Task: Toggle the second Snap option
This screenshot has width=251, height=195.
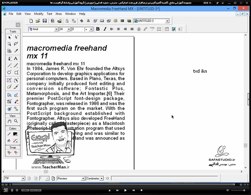Action: [16, 153]
